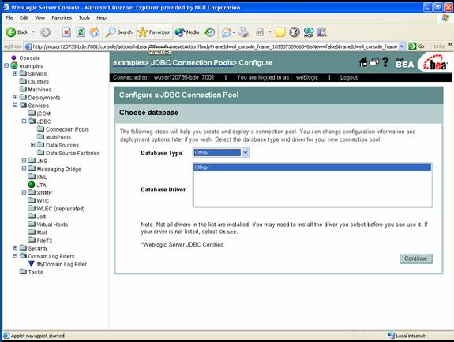Viewport: 454px width, 342px height.
Task: Expand the JMS tree node
Action: point(24,161)
